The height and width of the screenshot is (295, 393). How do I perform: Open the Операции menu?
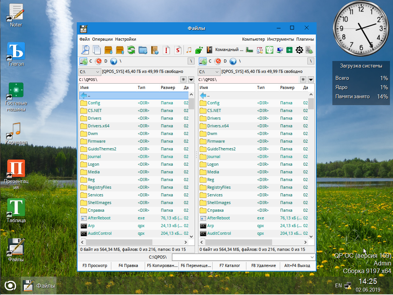coord(102,39)
